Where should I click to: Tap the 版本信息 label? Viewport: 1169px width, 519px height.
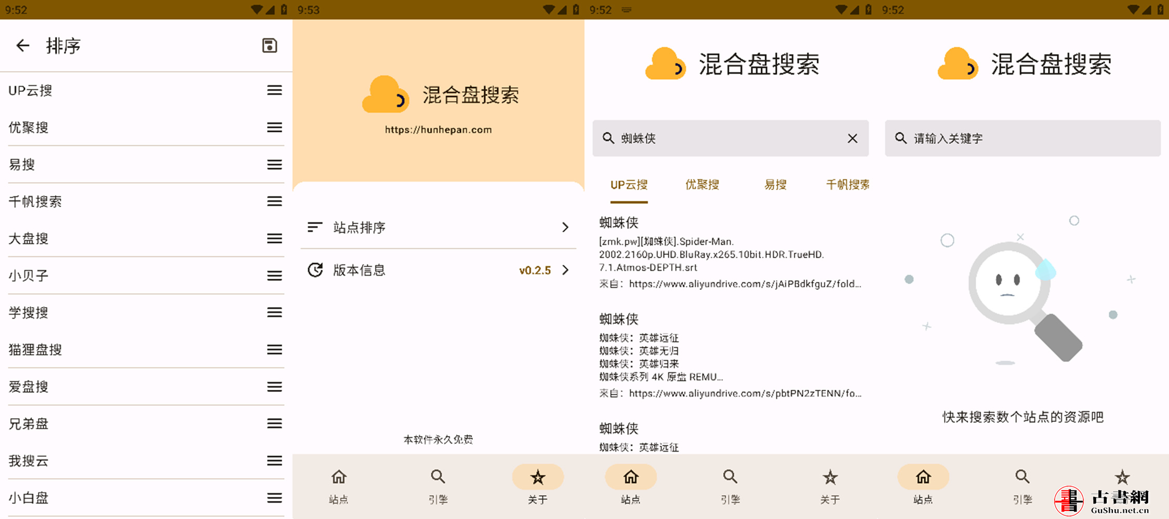[359, 270]
